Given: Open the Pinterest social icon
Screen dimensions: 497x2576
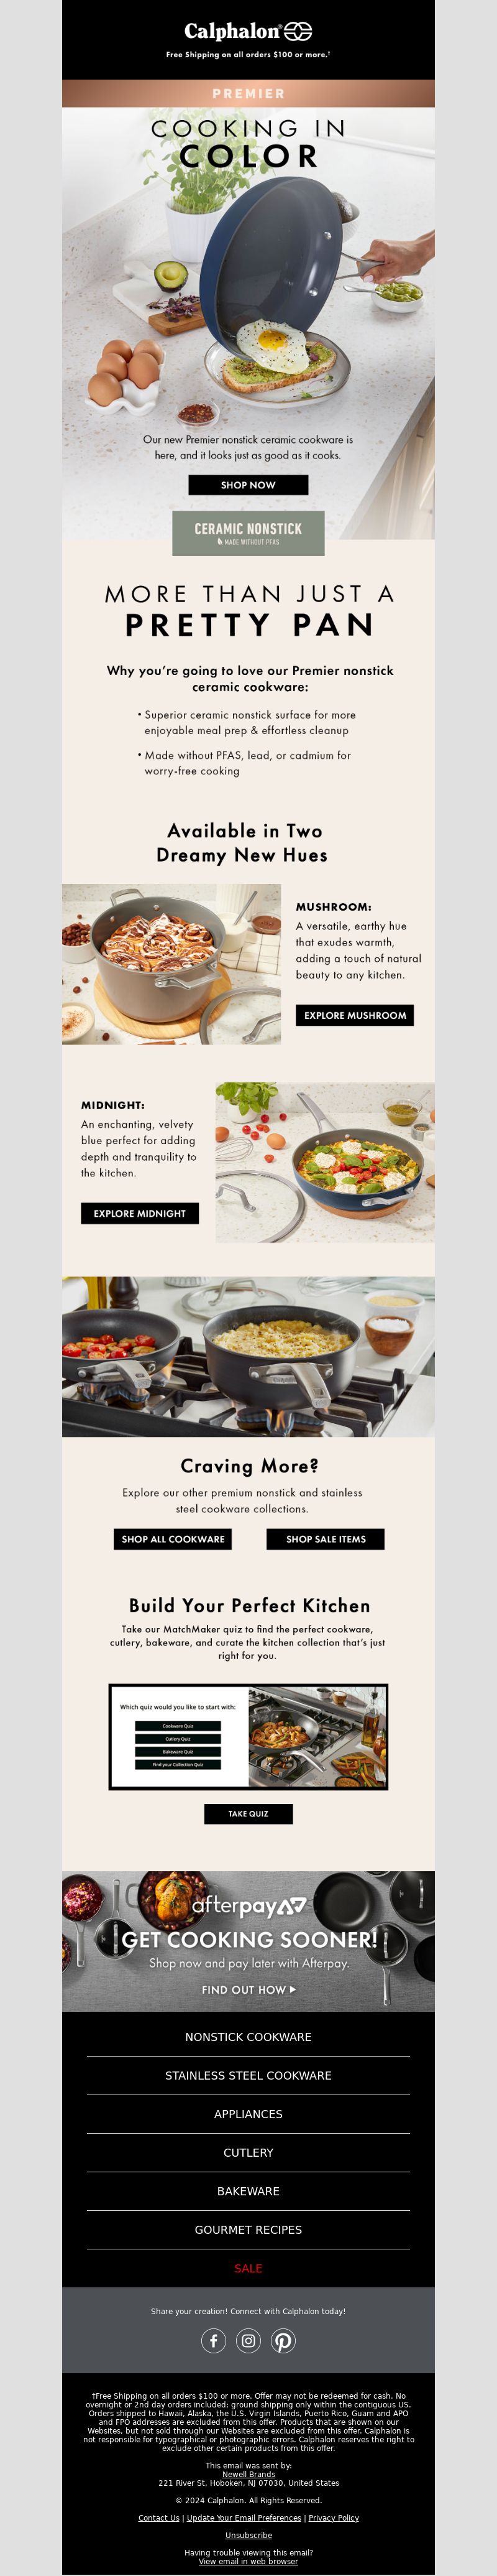Looking at the screenshot, I should click(283, 2341).
